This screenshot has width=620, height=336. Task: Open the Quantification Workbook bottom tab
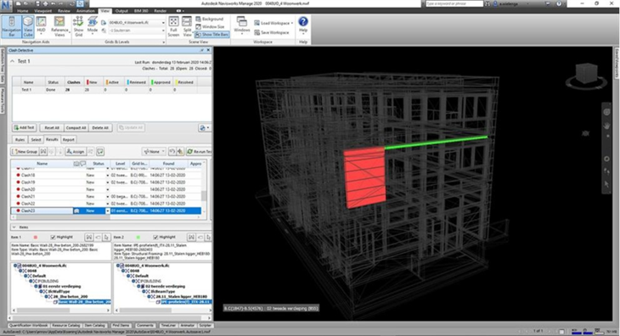pyautogui.click(x=29, y=325)
